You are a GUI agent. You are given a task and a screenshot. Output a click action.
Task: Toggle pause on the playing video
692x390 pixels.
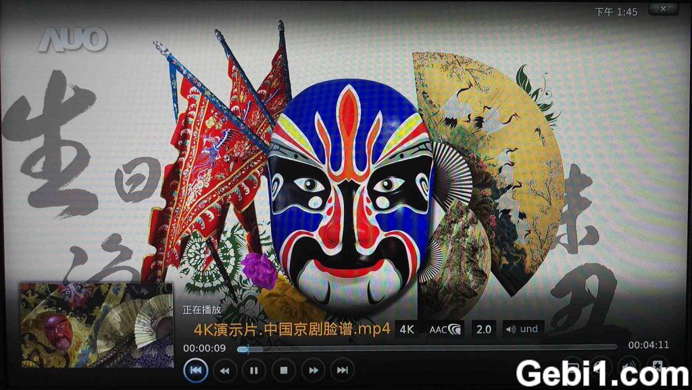(x=253, y=370)
